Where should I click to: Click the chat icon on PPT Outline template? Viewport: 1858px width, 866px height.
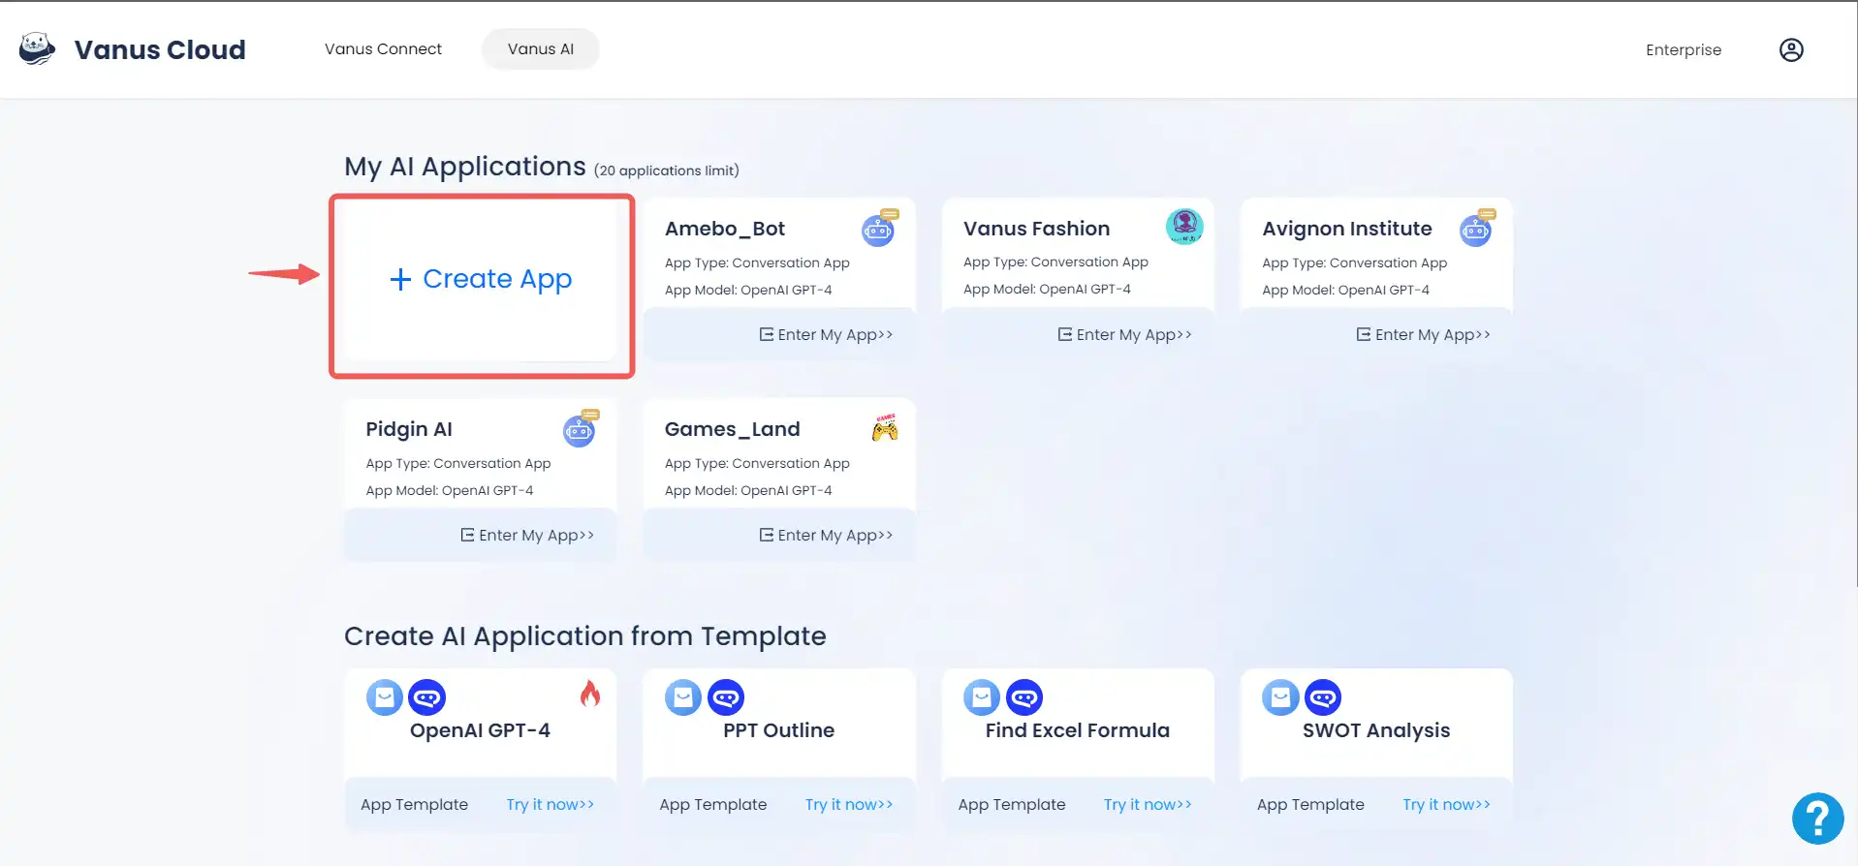pos(726,697)
